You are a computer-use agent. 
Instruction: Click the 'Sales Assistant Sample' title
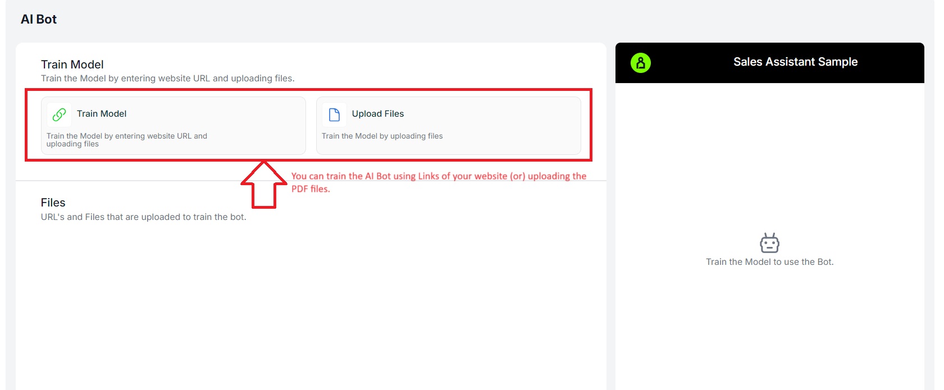pos(795,62)
